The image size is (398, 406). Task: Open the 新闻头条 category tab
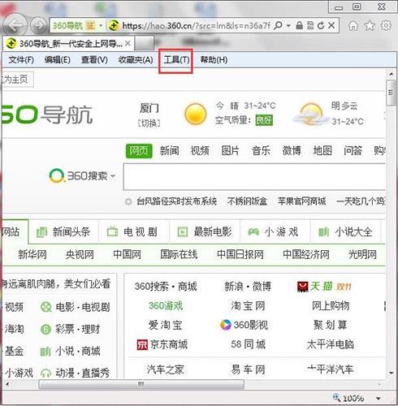tap(63, 232)
